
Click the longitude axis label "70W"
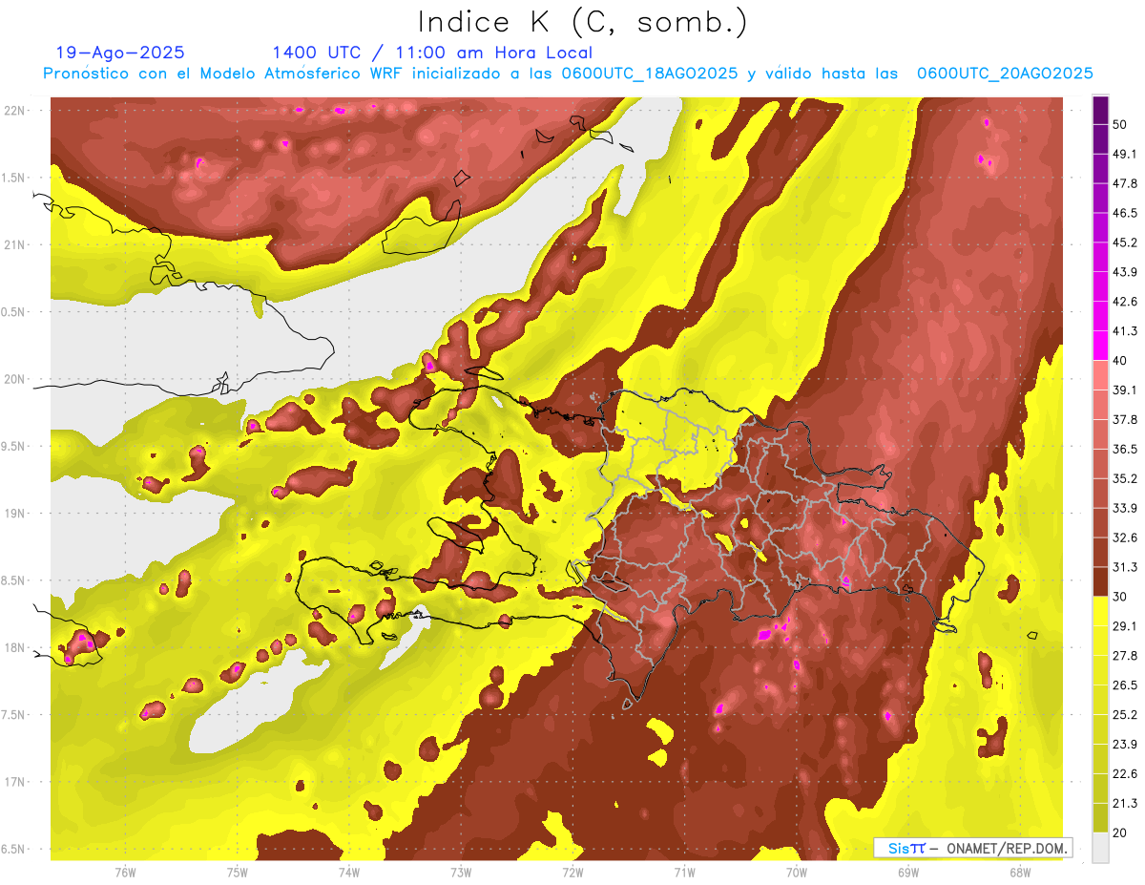[x=797, y=873]
